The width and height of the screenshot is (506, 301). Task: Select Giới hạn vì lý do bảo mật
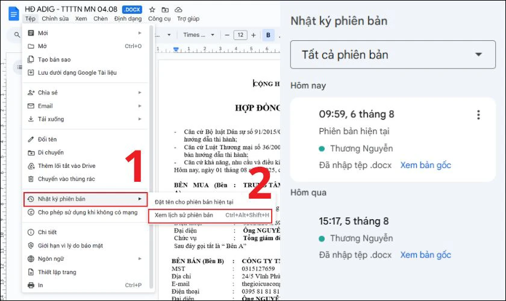[x=85, y=246]
